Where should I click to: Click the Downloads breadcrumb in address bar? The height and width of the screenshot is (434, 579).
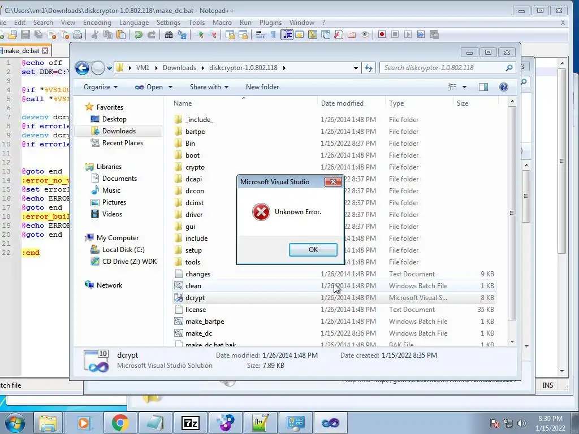point(179,68)
